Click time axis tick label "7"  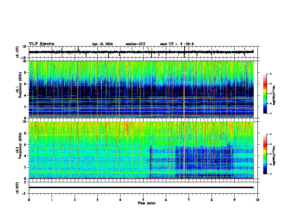click(x=189, y=200)
